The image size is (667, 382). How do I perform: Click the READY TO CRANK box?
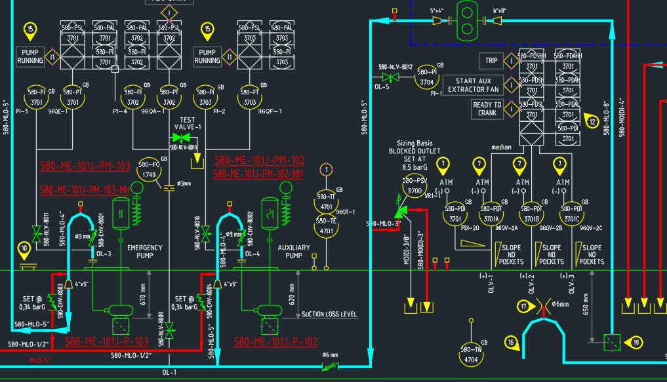click(x=487, y=109)
